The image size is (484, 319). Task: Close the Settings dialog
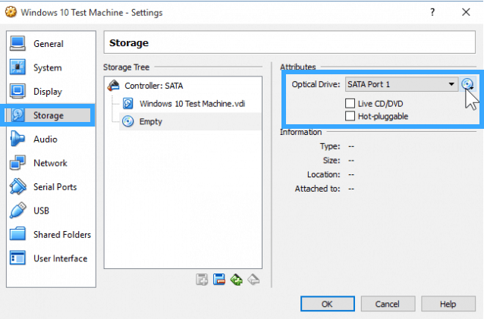point(466,12)
